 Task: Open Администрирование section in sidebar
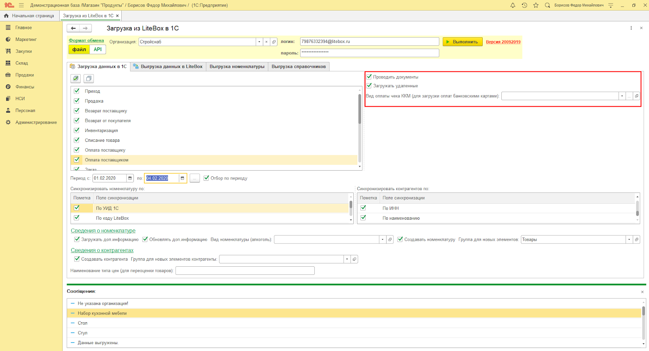coord(36,122)
